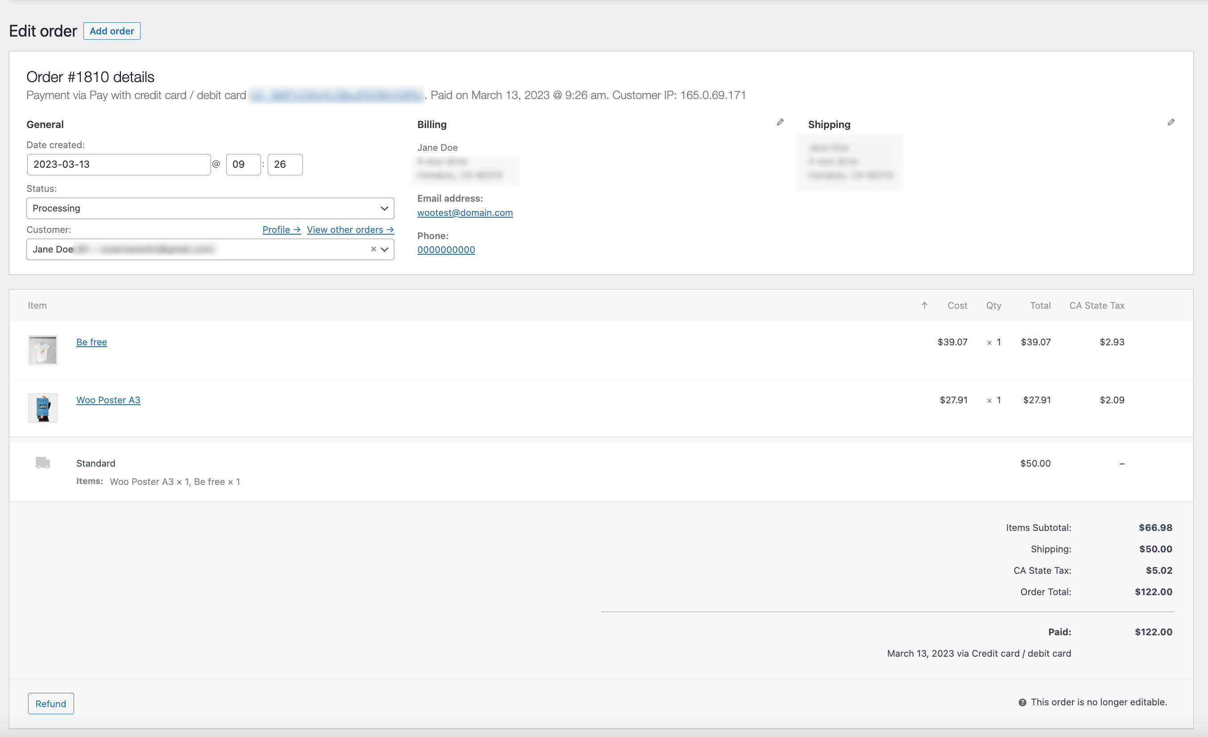Clear the customer with the X icon

(373, 249)
